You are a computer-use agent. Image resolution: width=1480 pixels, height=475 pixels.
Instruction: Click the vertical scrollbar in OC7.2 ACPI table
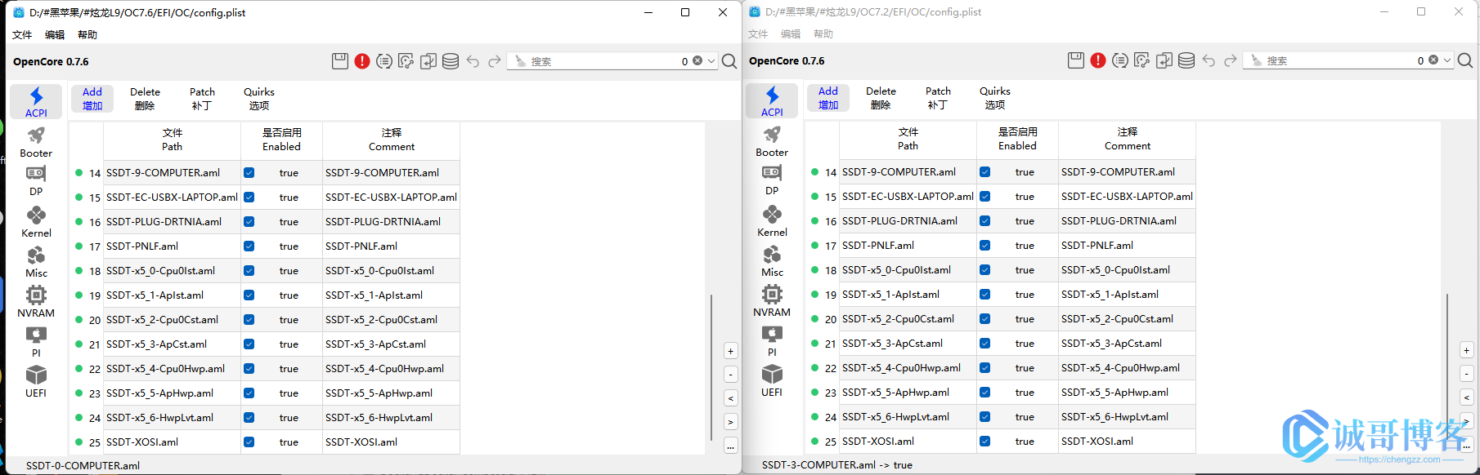[1447, 366]
